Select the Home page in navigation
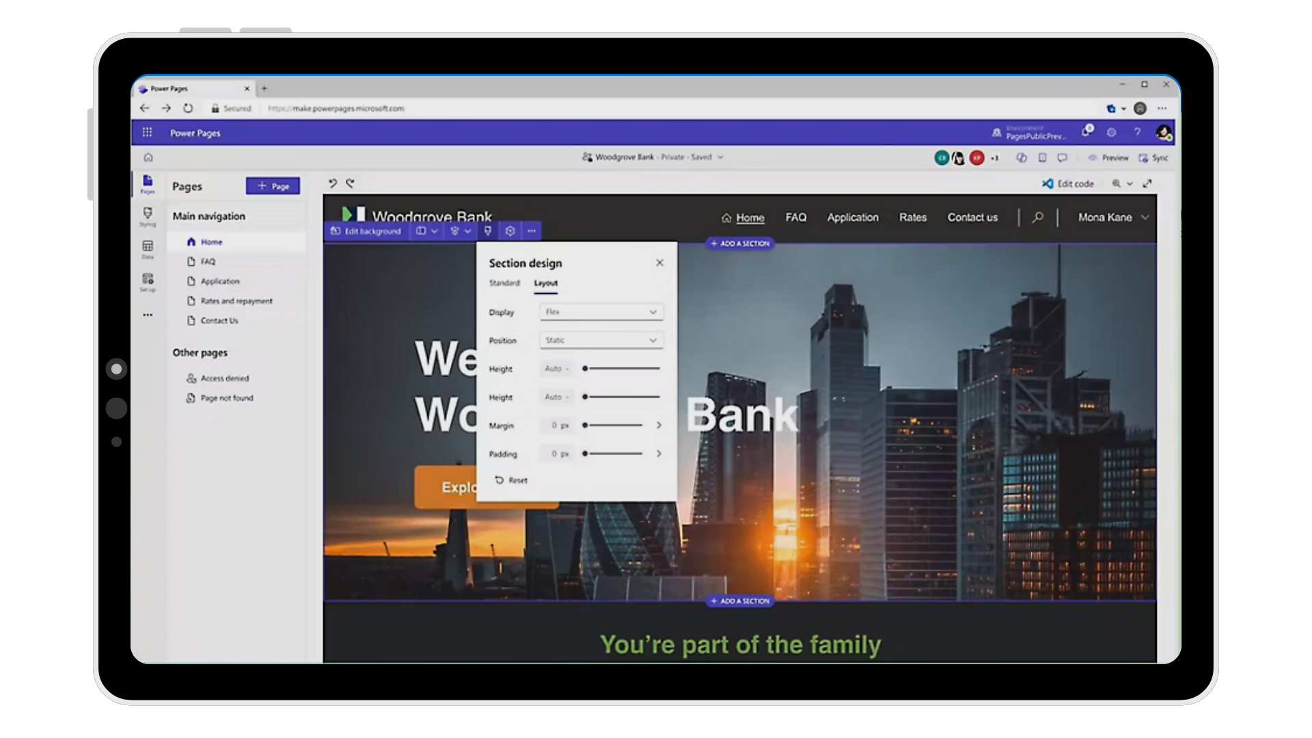The width and height of the screenshot is (1312, 738). 236,242
